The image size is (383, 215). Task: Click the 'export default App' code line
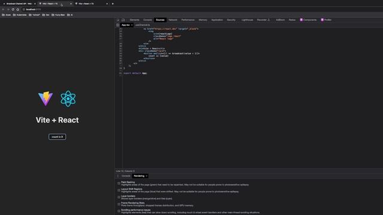pos(135,73)
